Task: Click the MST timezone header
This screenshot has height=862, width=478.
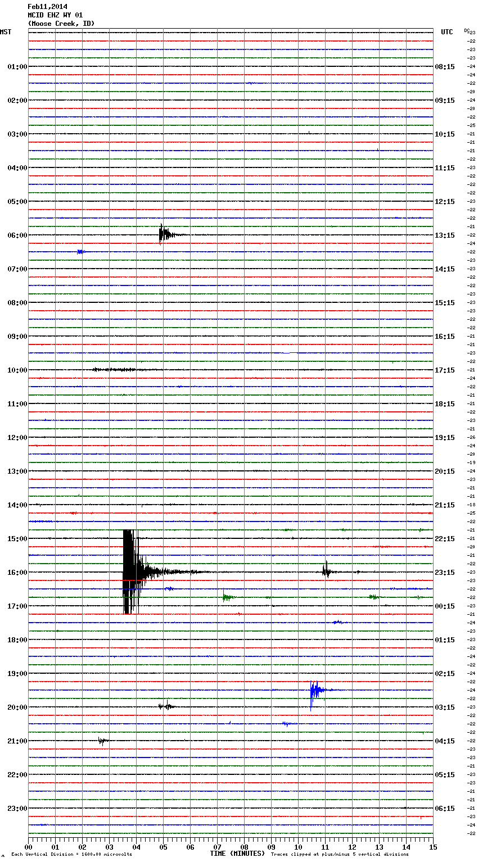Action: [x=6, y=32]
